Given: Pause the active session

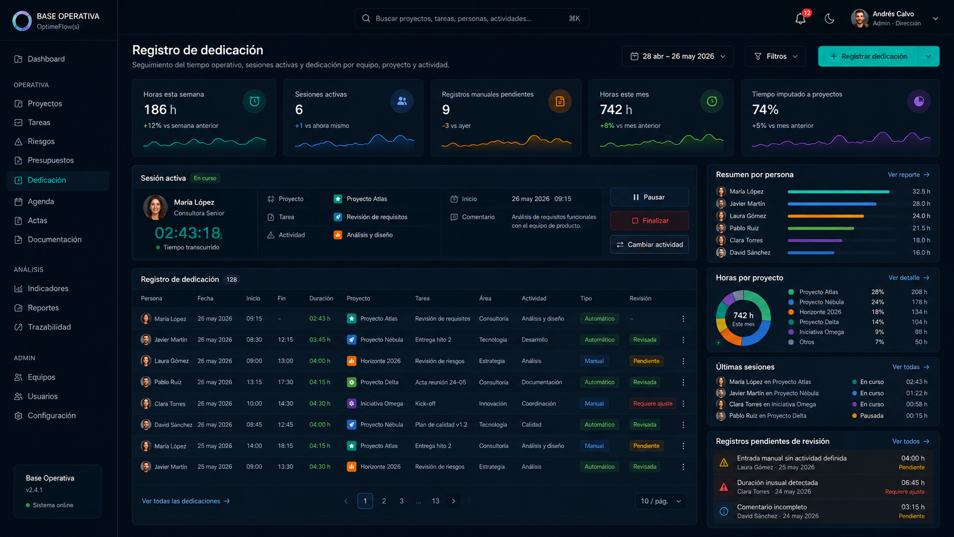Looking at the screenshot, I should click(x=649, y=197).
